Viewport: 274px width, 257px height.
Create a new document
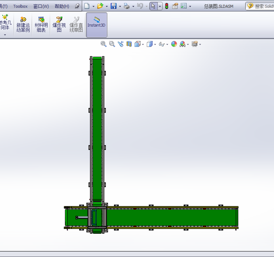coord(87,6)
